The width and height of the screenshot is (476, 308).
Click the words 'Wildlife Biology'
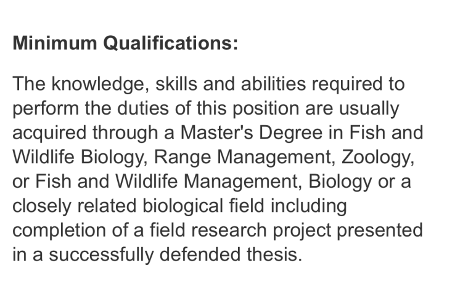(x=80, y=157)
